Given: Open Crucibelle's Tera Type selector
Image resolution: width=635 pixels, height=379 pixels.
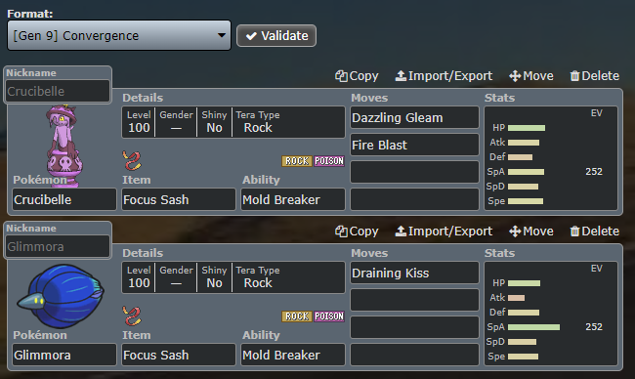Looking at the screenshot, I should point(288,122).
